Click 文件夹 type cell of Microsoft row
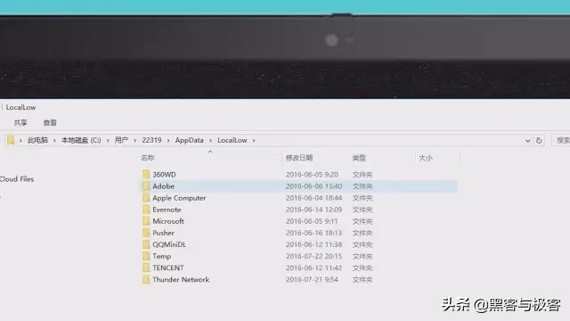570x321 pixels. 362,221
